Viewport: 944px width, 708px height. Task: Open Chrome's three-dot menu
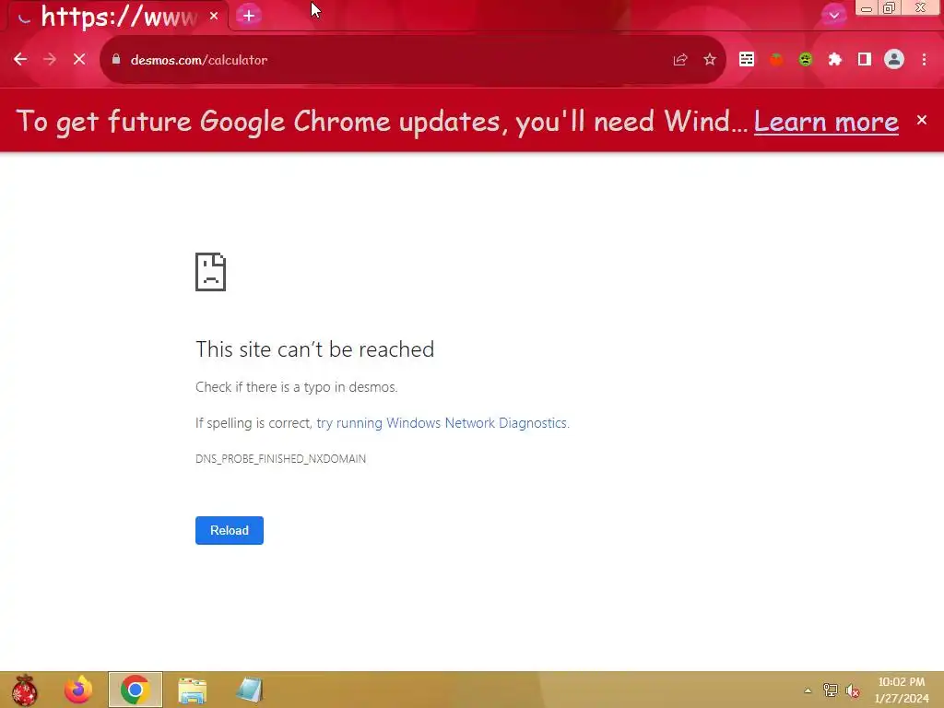[x=924, y=59]
